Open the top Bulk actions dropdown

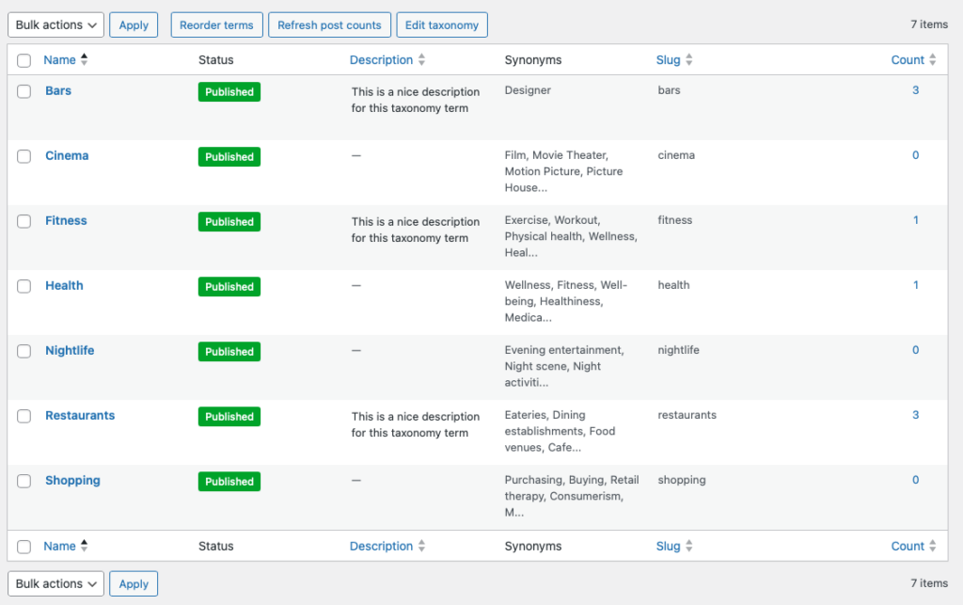coord(55,25)
